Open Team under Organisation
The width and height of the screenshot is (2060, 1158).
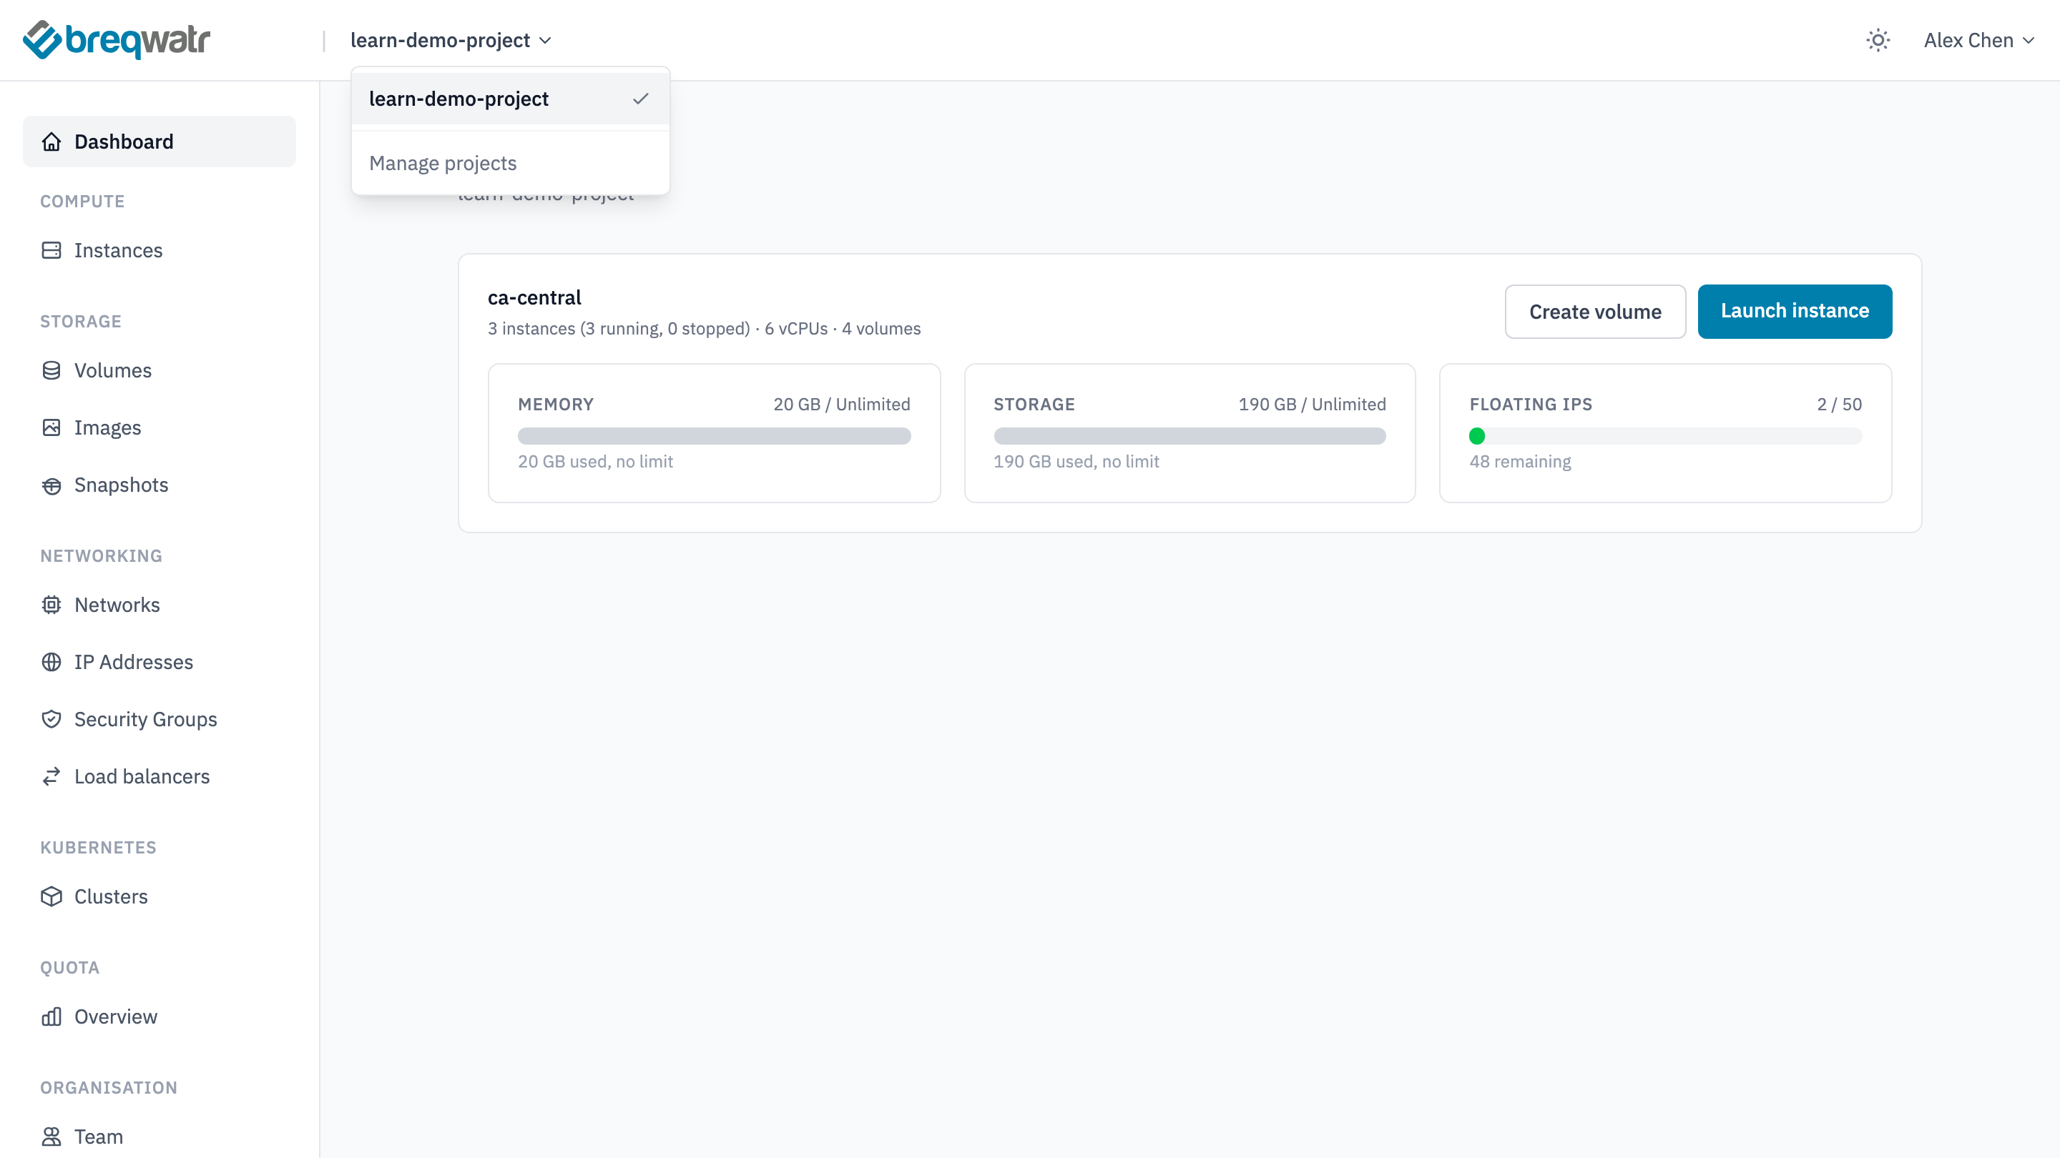click(159, 1137)
